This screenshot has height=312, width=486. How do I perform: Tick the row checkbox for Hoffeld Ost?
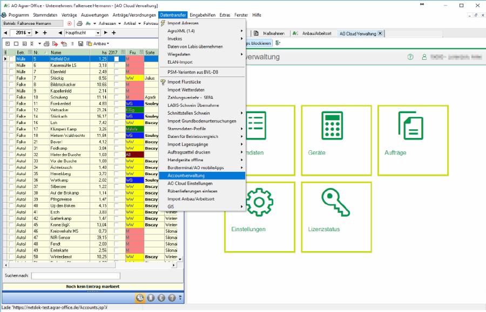pyautogui.click(x=11, y=59)
